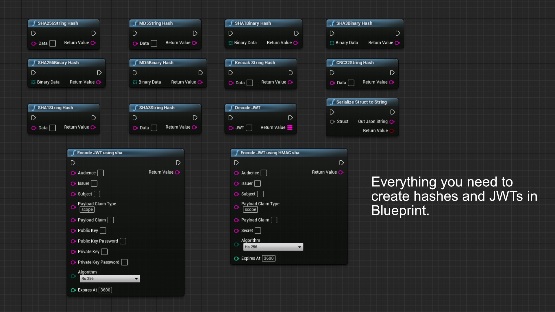Toggle the Data checkbox on MD5String Hash
The height and width of the screenshot is (312, 555).
pyautogui.click(x=154, y=43)
